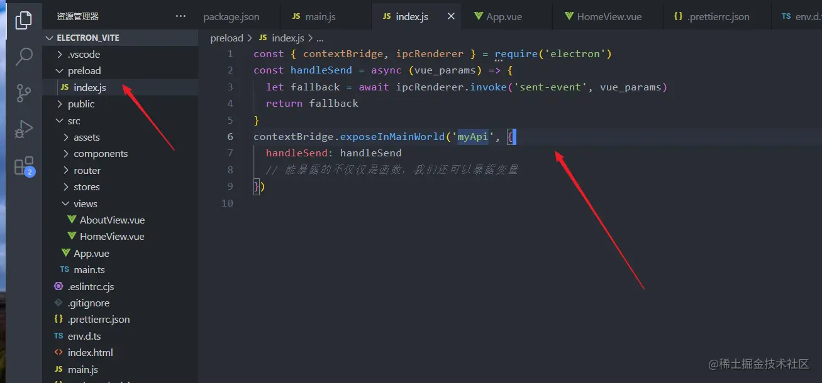Image resolution: width=822 pixels, height=383 pixels.
Task: Open main.js in the file tree
Action: point(120,369)
